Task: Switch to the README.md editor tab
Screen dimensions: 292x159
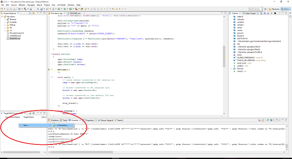Action: (74, 13)
